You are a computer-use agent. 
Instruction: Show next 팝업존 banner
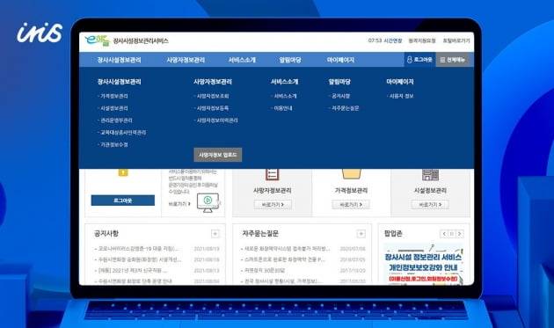click(459, 234)
